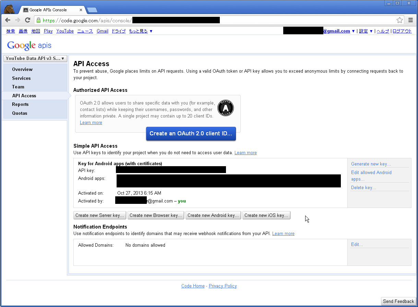Open the Gmail link
Screen dimensions: 418x307
click(x=103, y=31)
